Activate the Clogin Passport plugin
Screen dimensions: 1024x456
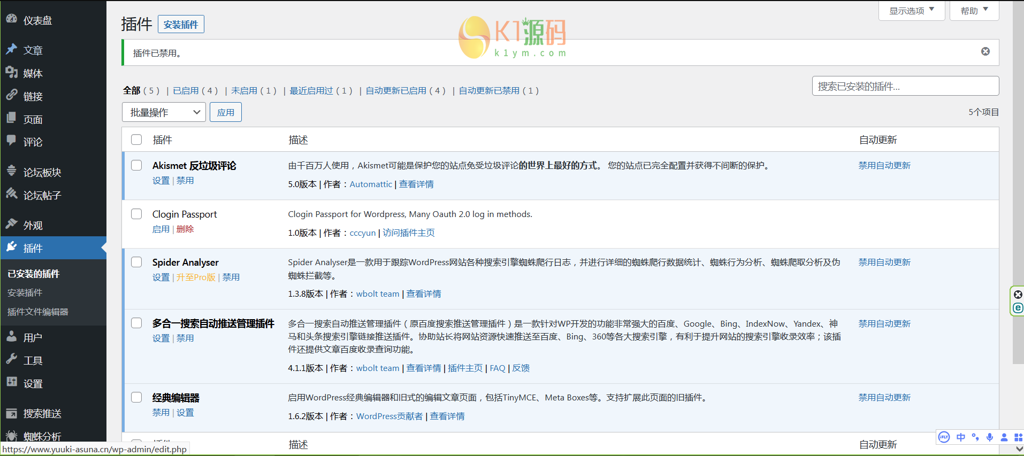point(161,229)
